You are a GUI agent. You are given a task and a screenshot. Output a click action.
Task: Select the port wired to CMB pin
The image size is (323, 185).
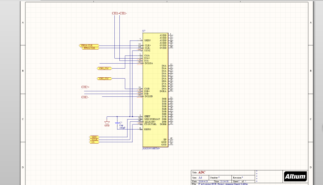click(104, 79)
